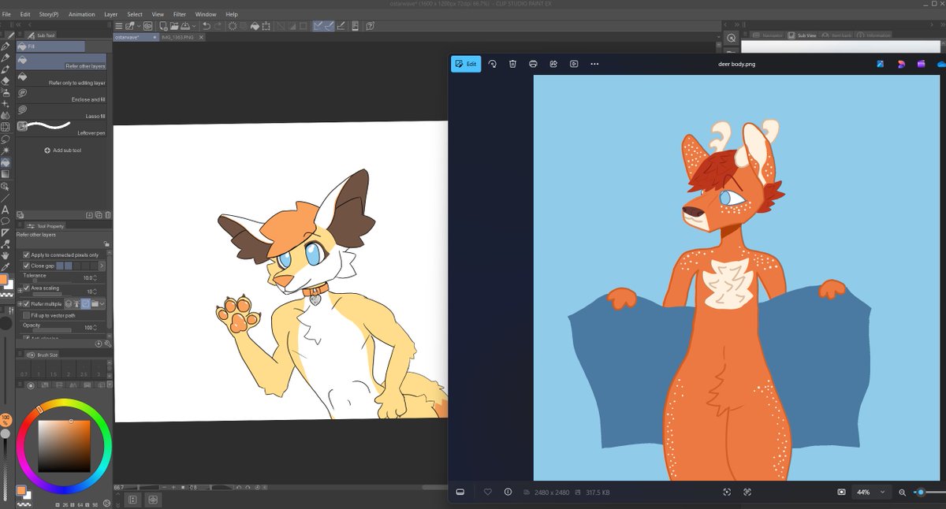Toggle the Refer multiple checkbox
This screenshot has height=509, width=946.
coord(26,304)
